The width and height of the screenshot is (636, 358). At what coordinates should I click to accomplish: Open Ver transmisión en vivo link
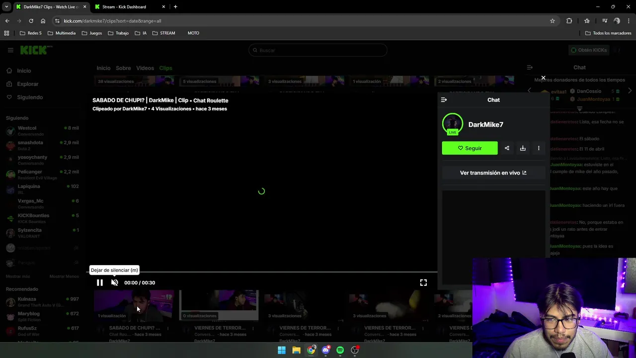pyautogui.click(x=493, y=173)
